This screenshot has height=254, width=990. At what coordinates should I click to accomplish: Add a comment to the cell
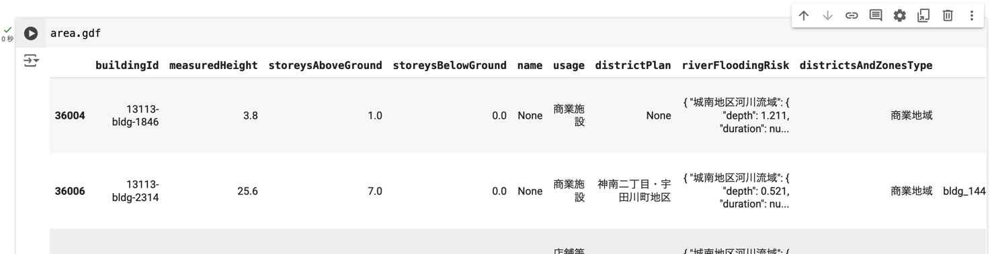tap(876, 15)
